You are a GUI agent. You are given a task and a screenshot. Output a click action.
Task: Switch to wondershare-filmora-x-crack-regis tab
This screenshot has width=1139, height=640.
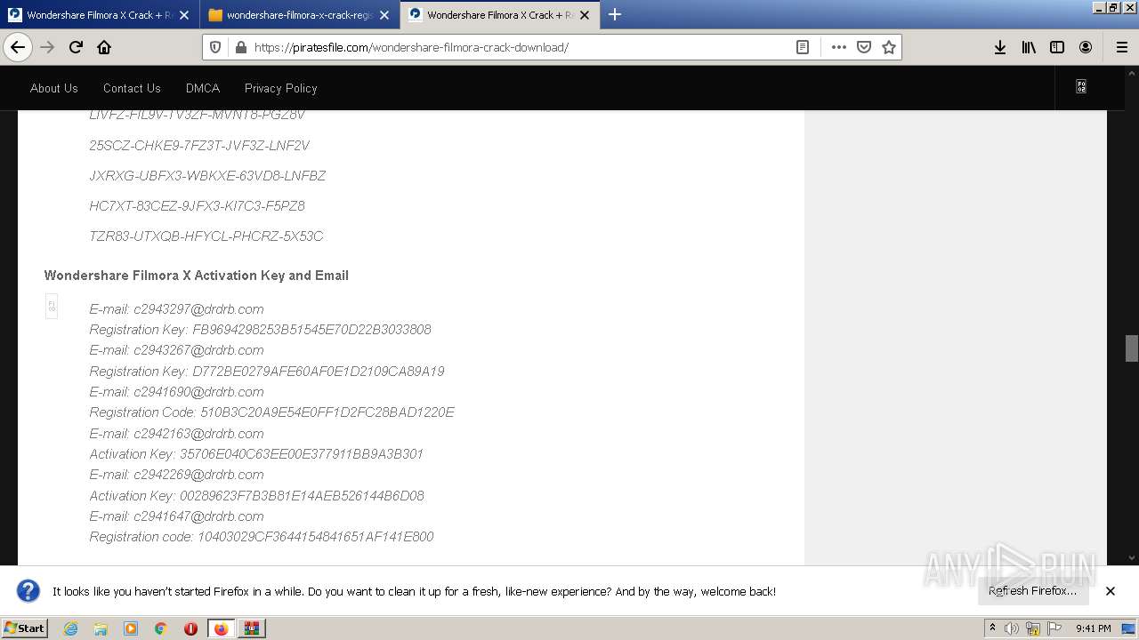tap(298, 15)
